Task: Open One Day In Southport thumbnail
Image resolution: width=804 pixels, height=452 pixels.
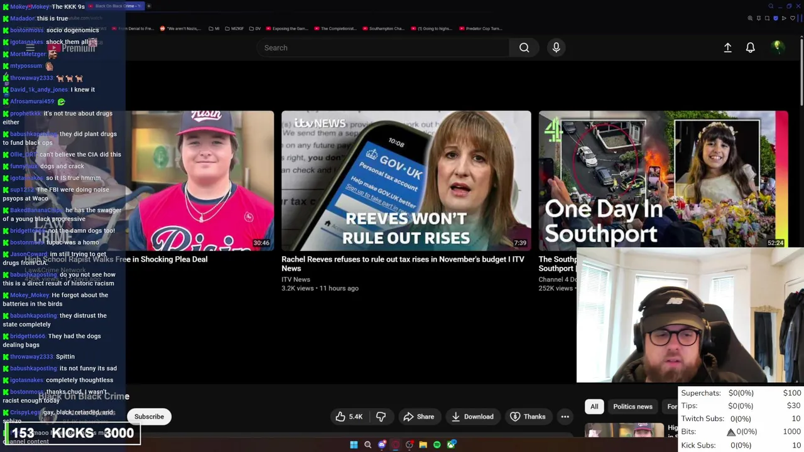Action: point(663,181)
